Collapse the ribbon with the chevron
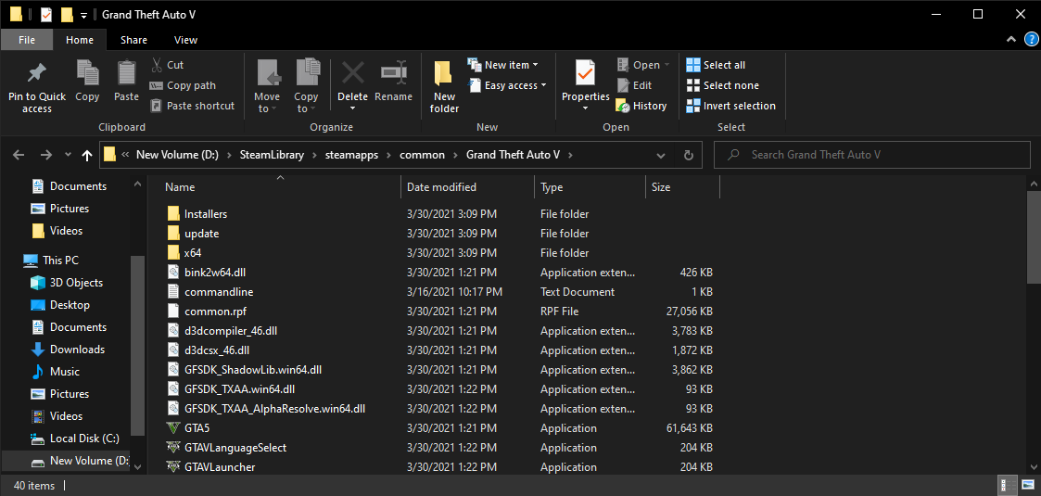1041x496 pixels. pyautogui.click(x=1011, y=40)
